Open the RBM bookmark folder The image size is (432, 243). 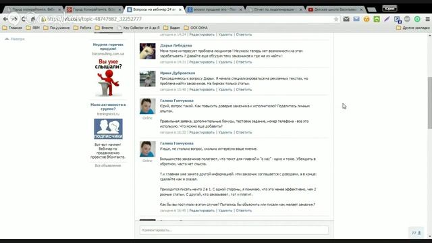coord(33,28)
